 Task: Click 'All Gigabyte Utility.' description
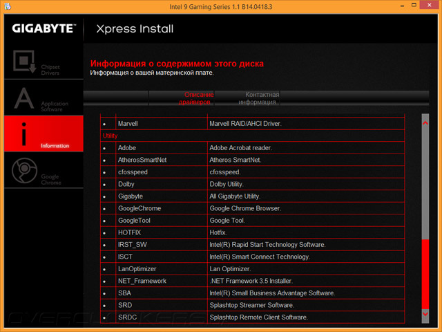[x=235, y=196]
